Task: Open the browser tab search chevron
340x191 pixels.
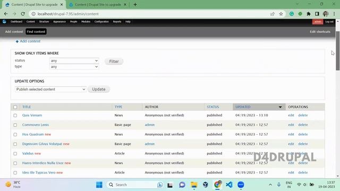Action: (297, 4)
